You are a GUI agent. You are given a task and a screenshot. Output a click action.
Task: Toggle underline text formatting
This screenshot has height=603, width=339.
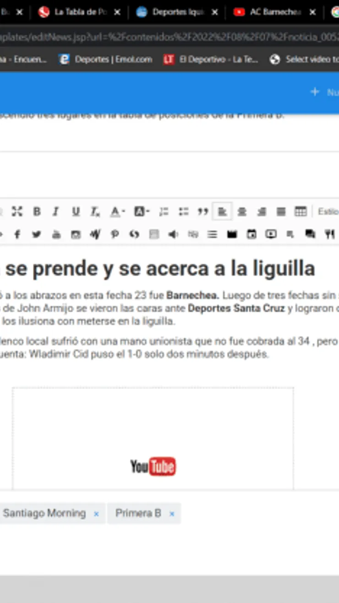pyautogui.click(x=76, y=211)
